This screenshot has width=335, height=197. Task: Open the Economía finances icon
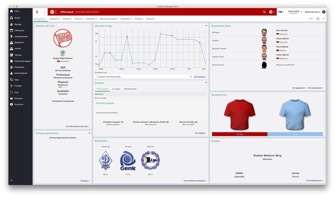click(x=11, y=104)
